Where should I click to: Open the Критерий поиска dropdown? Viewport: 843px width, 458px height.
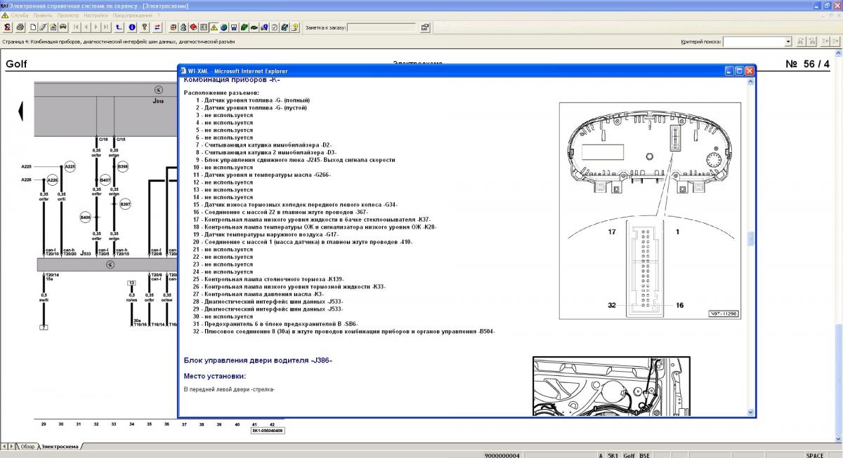tap(788, 41)
